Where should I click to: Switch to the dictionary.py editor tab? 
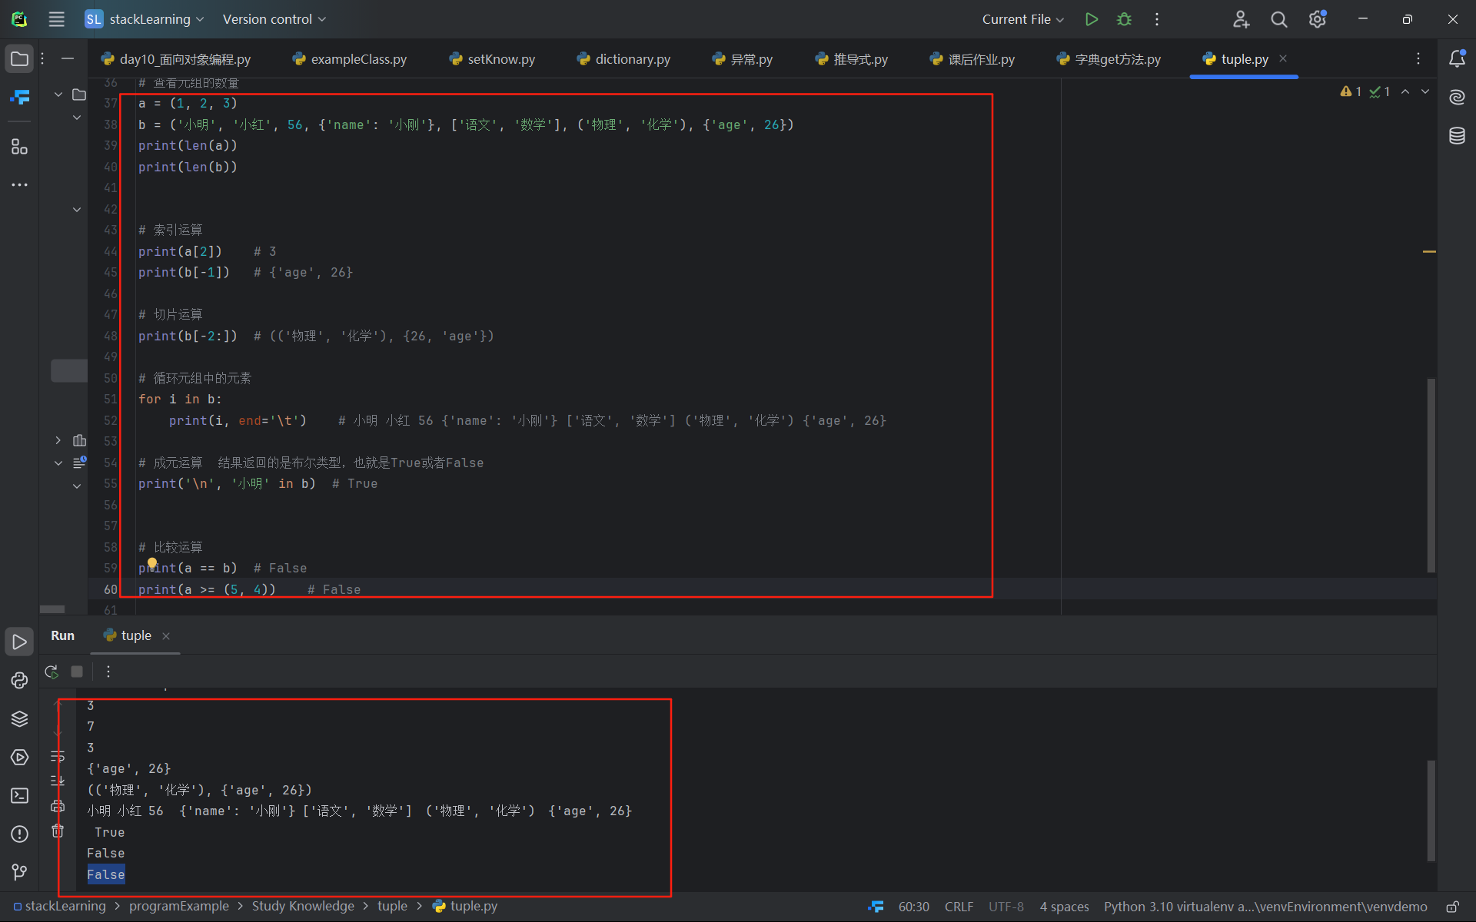point(632,59)
